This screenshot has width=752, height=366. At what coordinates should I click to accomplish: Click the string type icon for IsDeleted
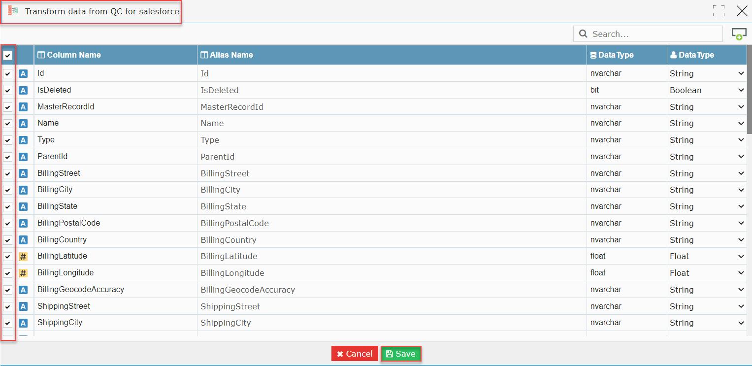click(x=23, y=91)
